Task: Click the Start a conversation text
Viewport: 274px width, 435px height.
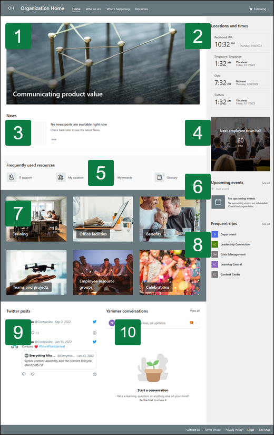Action: pos(153,390)
